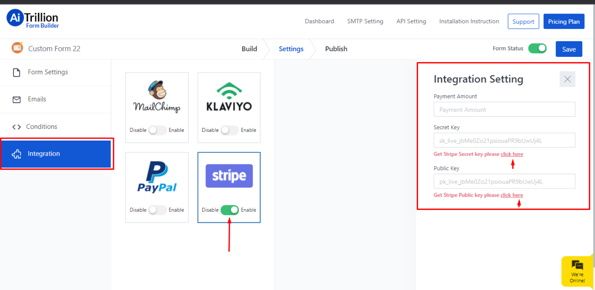Disable the Stripe integration toggle

coord(229,210)
